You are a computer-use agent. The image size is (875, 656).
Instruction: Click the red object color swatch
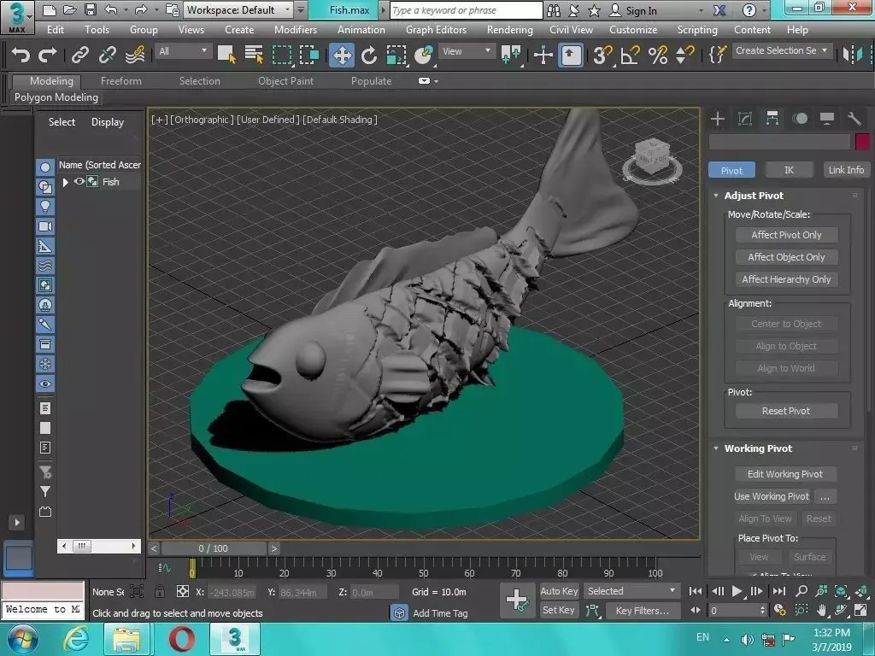863,142
